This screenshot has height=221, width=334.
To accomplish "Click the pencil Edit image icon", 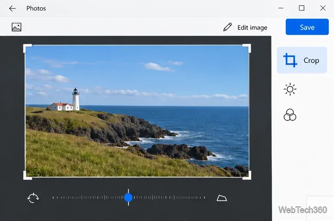I will pos(228,27).
